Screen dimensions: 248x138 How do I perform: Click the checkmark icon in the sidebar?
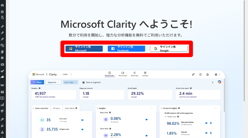(x=2, y=71)
